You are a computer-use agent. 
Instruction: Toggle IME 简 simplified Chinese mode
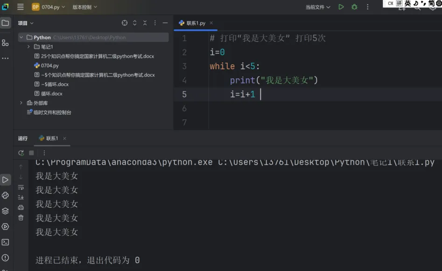(x=431, y=3)
